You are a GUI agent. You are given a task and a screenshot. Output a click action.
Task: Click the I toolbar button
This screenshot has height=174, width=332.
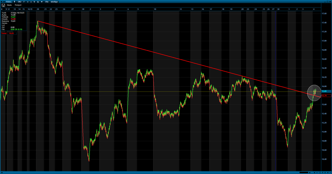tap(31, 2)
